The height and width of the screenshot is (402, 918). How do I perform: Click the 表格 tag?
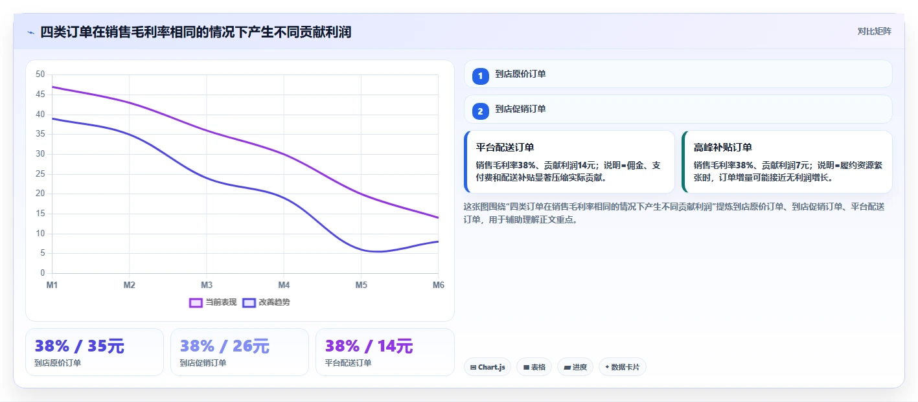[534, 367]
